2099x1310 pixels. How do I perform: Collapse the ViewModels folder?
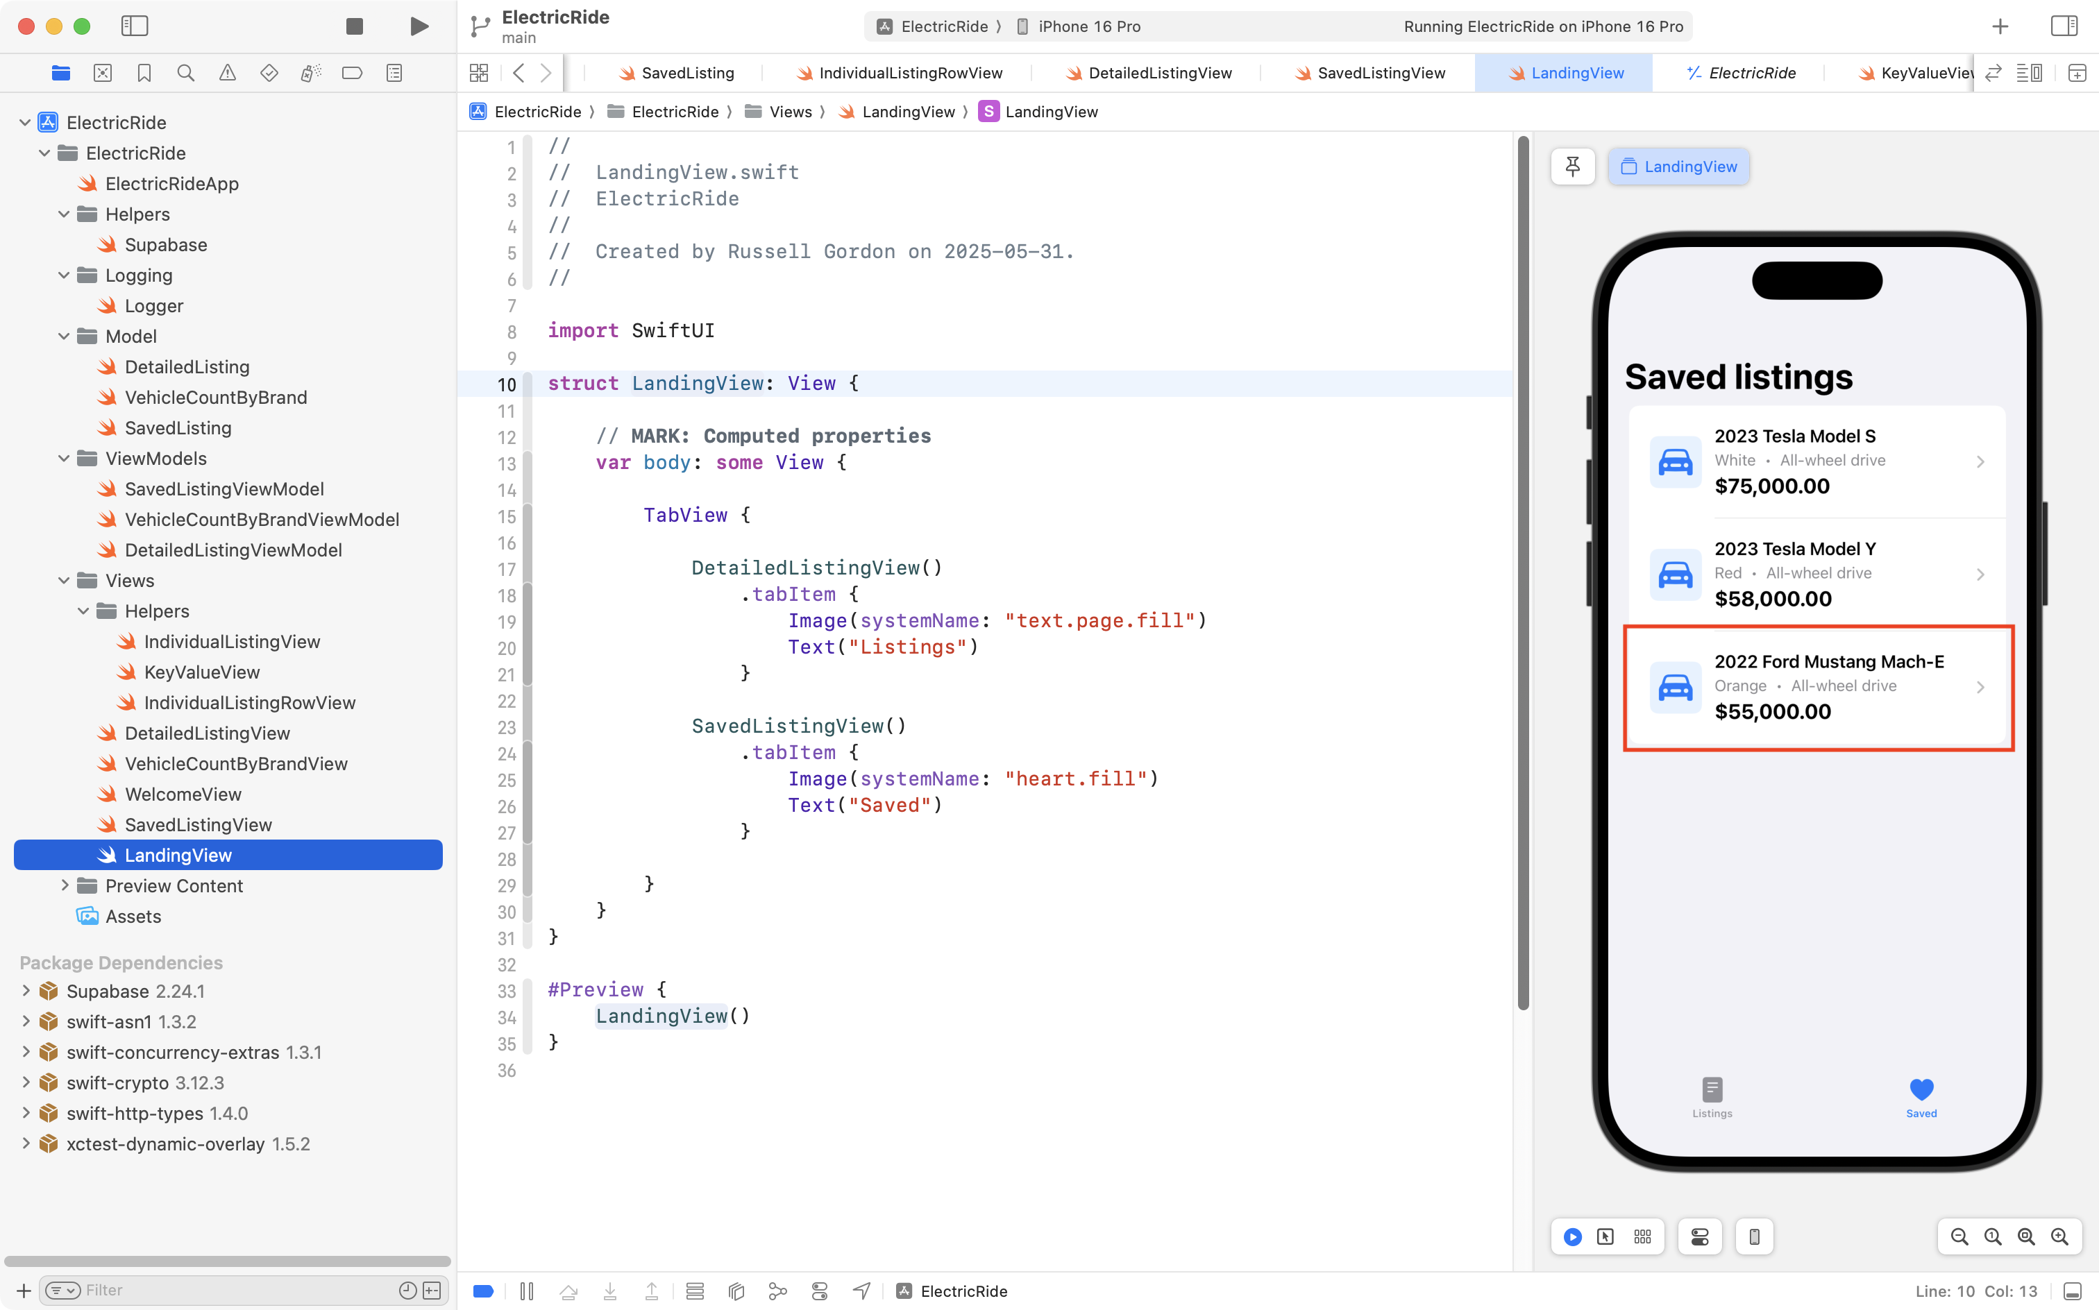pos(64,459)
